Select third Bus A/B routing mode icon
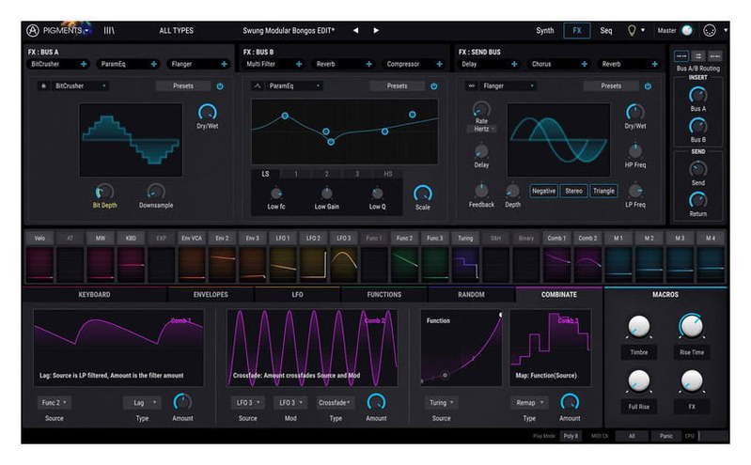The width and height of the screenshot is (751, 465). tap(715, 56)
